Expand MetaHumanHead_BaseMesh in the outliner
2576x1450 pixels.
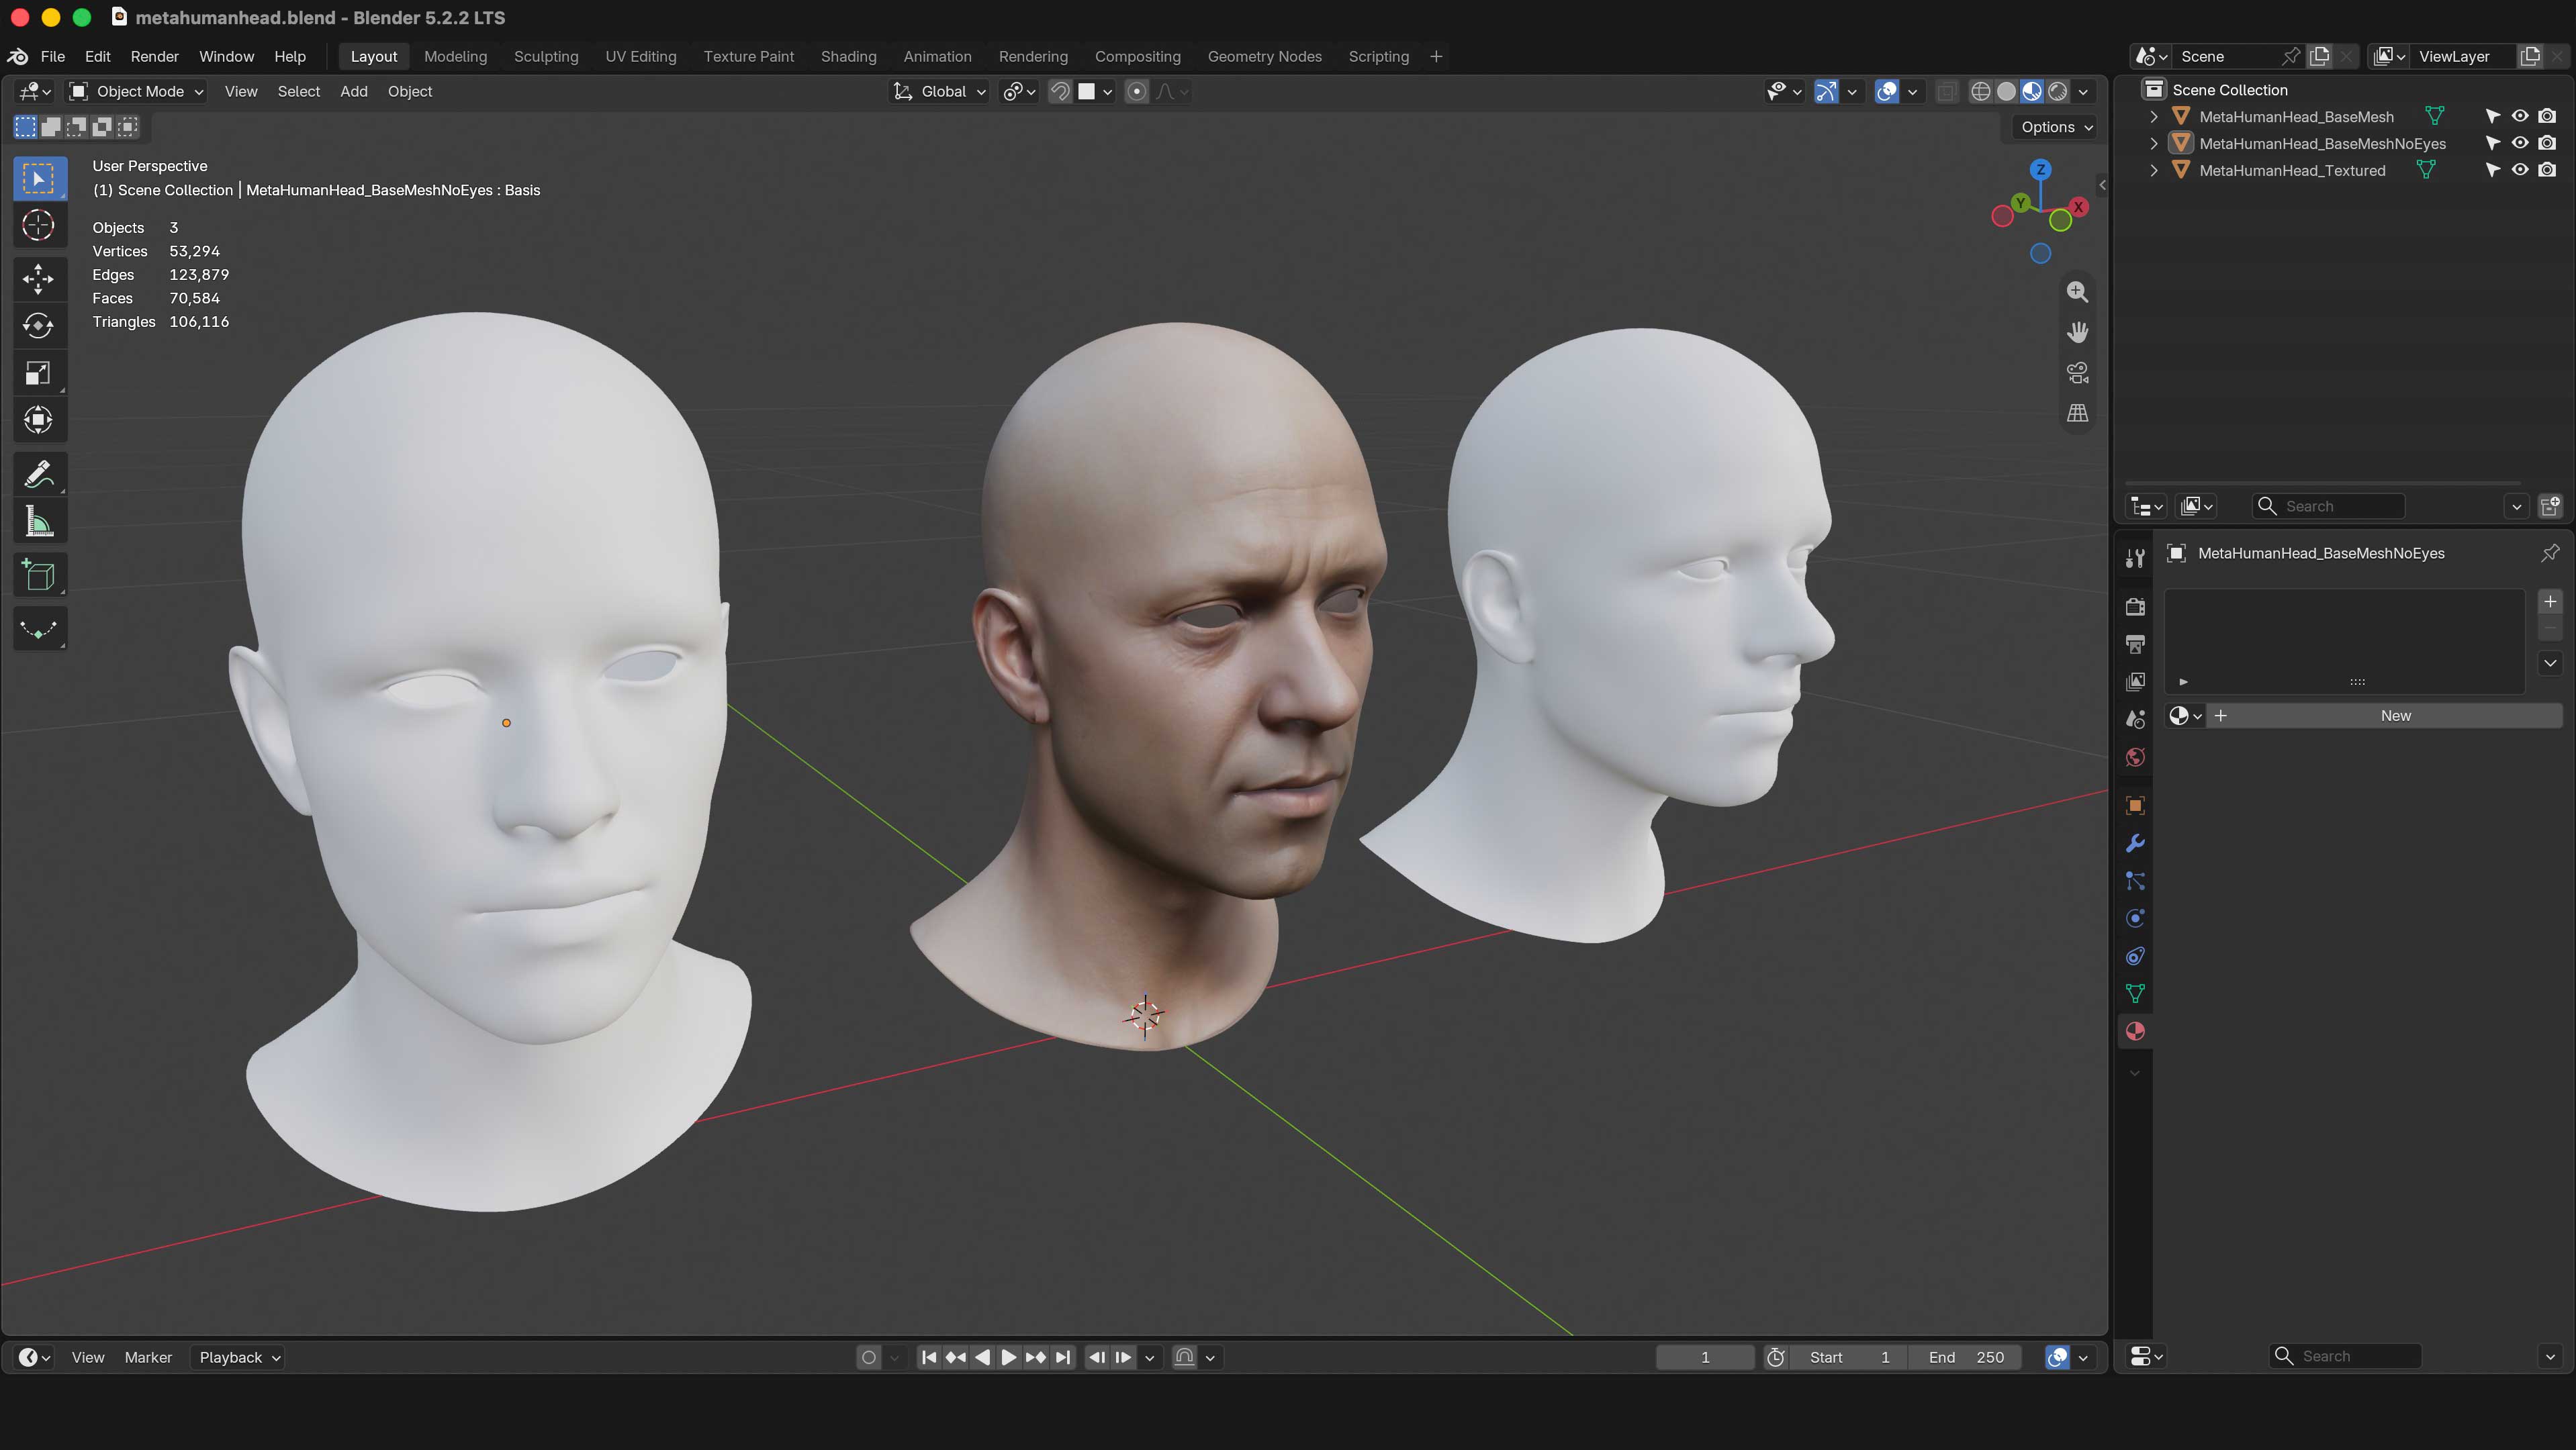tap(2153, 117)
